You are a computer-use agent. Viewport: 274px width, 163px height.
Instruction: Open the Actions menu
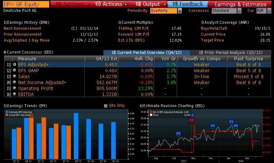click(x=111, y=4)
